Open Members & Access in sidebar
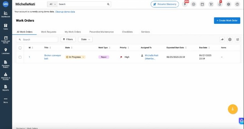Screen dimensions: 244x129 click(x=6, y=77)
